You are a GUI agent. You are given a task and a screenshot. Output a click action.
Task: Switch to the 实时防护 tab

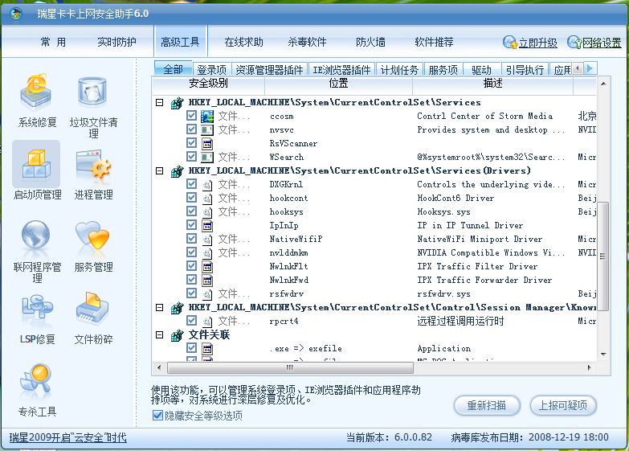pyautogui.click(x=116, y=42)
